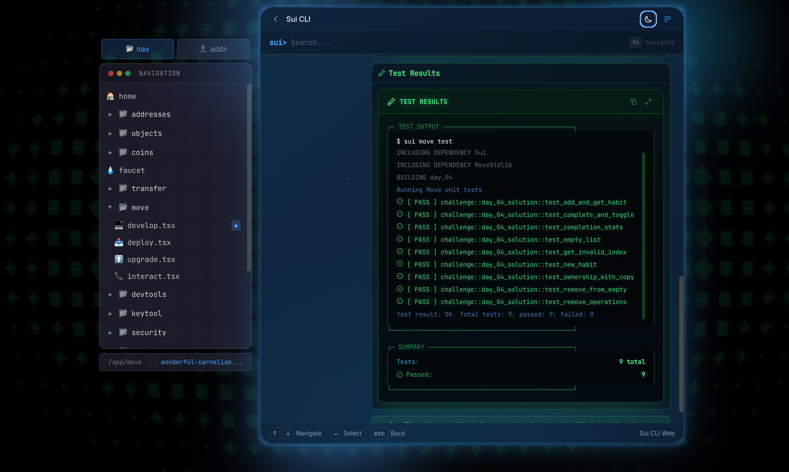Switch to the addr tab
The height and width of the screenshot is (472, 789).
213,49
